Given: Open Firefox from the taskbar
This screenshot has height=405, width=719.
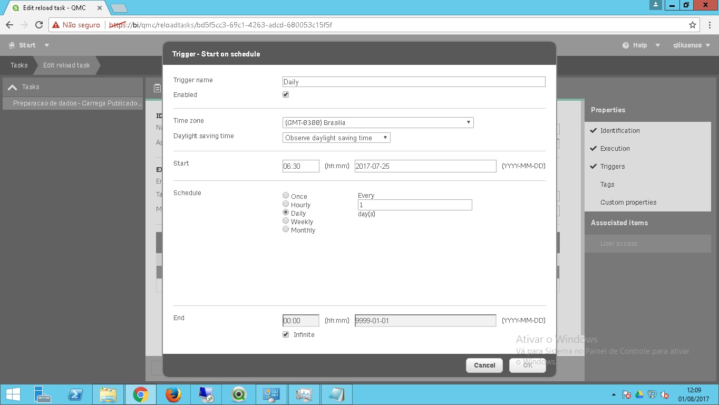Looking at the screenshot, I should pos(173,394).
